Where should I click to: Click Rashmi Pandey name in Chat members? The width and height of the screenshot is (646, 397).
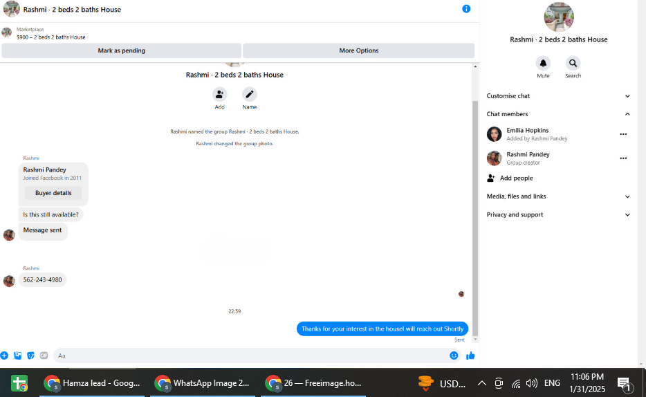pos(528,154)
